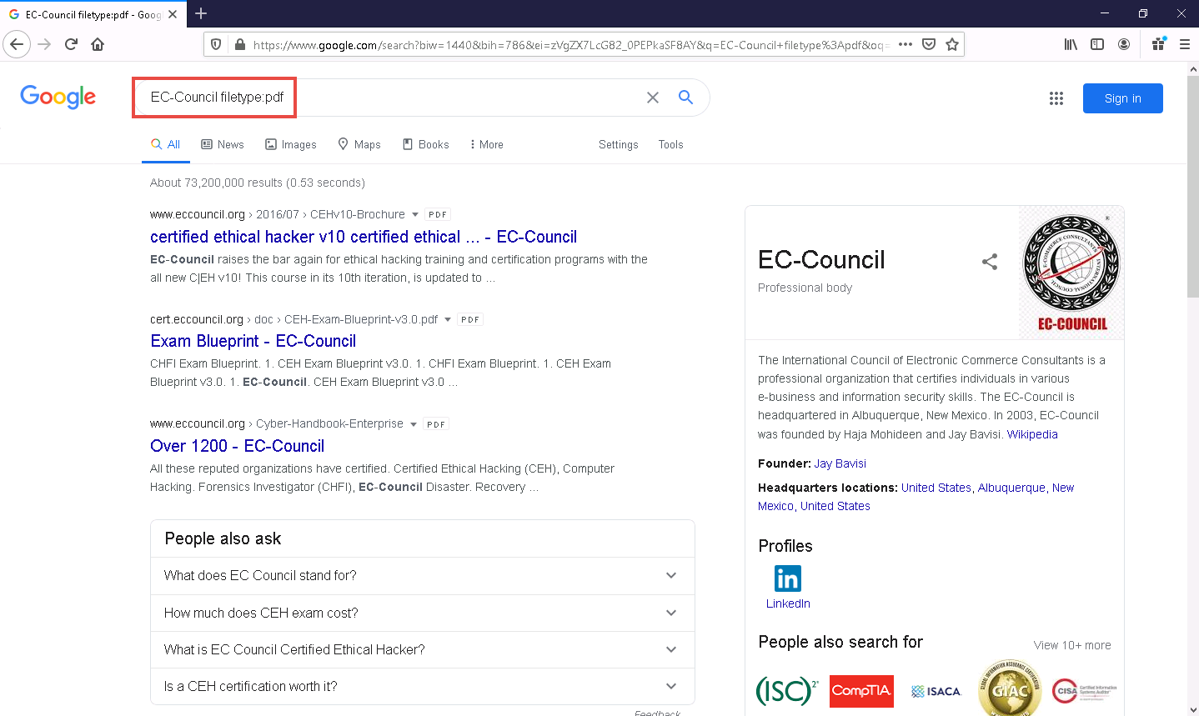
Task: Open dropdown arrow beside CEHv10-Brochure result
Action: (x=415, y=215)
